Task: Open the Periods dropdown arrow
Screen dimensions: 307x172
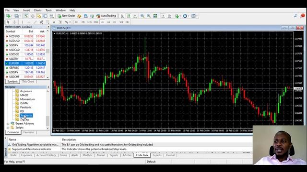Action: click(x=189, y=16)
